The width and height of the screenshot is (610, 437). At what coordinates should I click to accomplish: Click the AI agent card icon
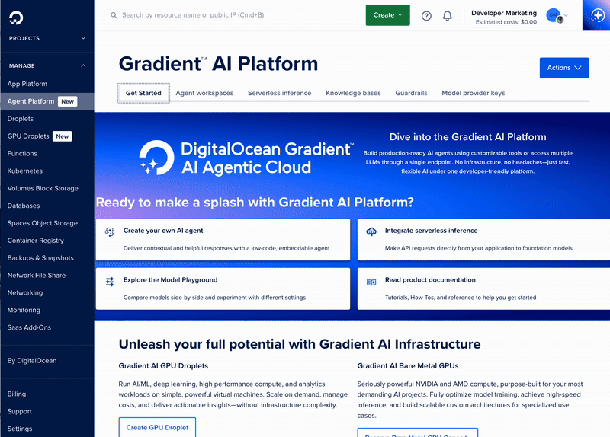point(110,231)
